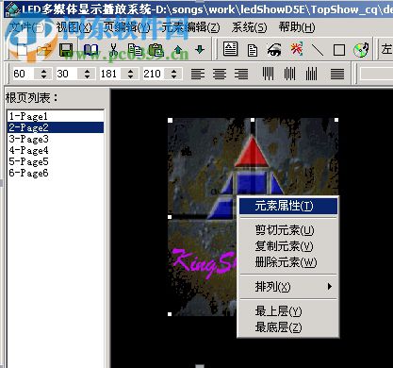Align elements to bottom edge
This screenshot has width=393, height=368.
pyautogui.click(x=311, y=74)
